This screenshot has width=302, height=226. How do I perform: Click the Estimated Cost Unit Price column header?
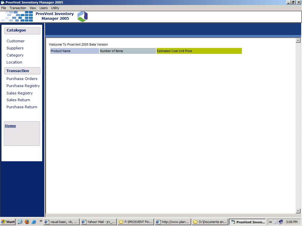click(x=199, y=51)
